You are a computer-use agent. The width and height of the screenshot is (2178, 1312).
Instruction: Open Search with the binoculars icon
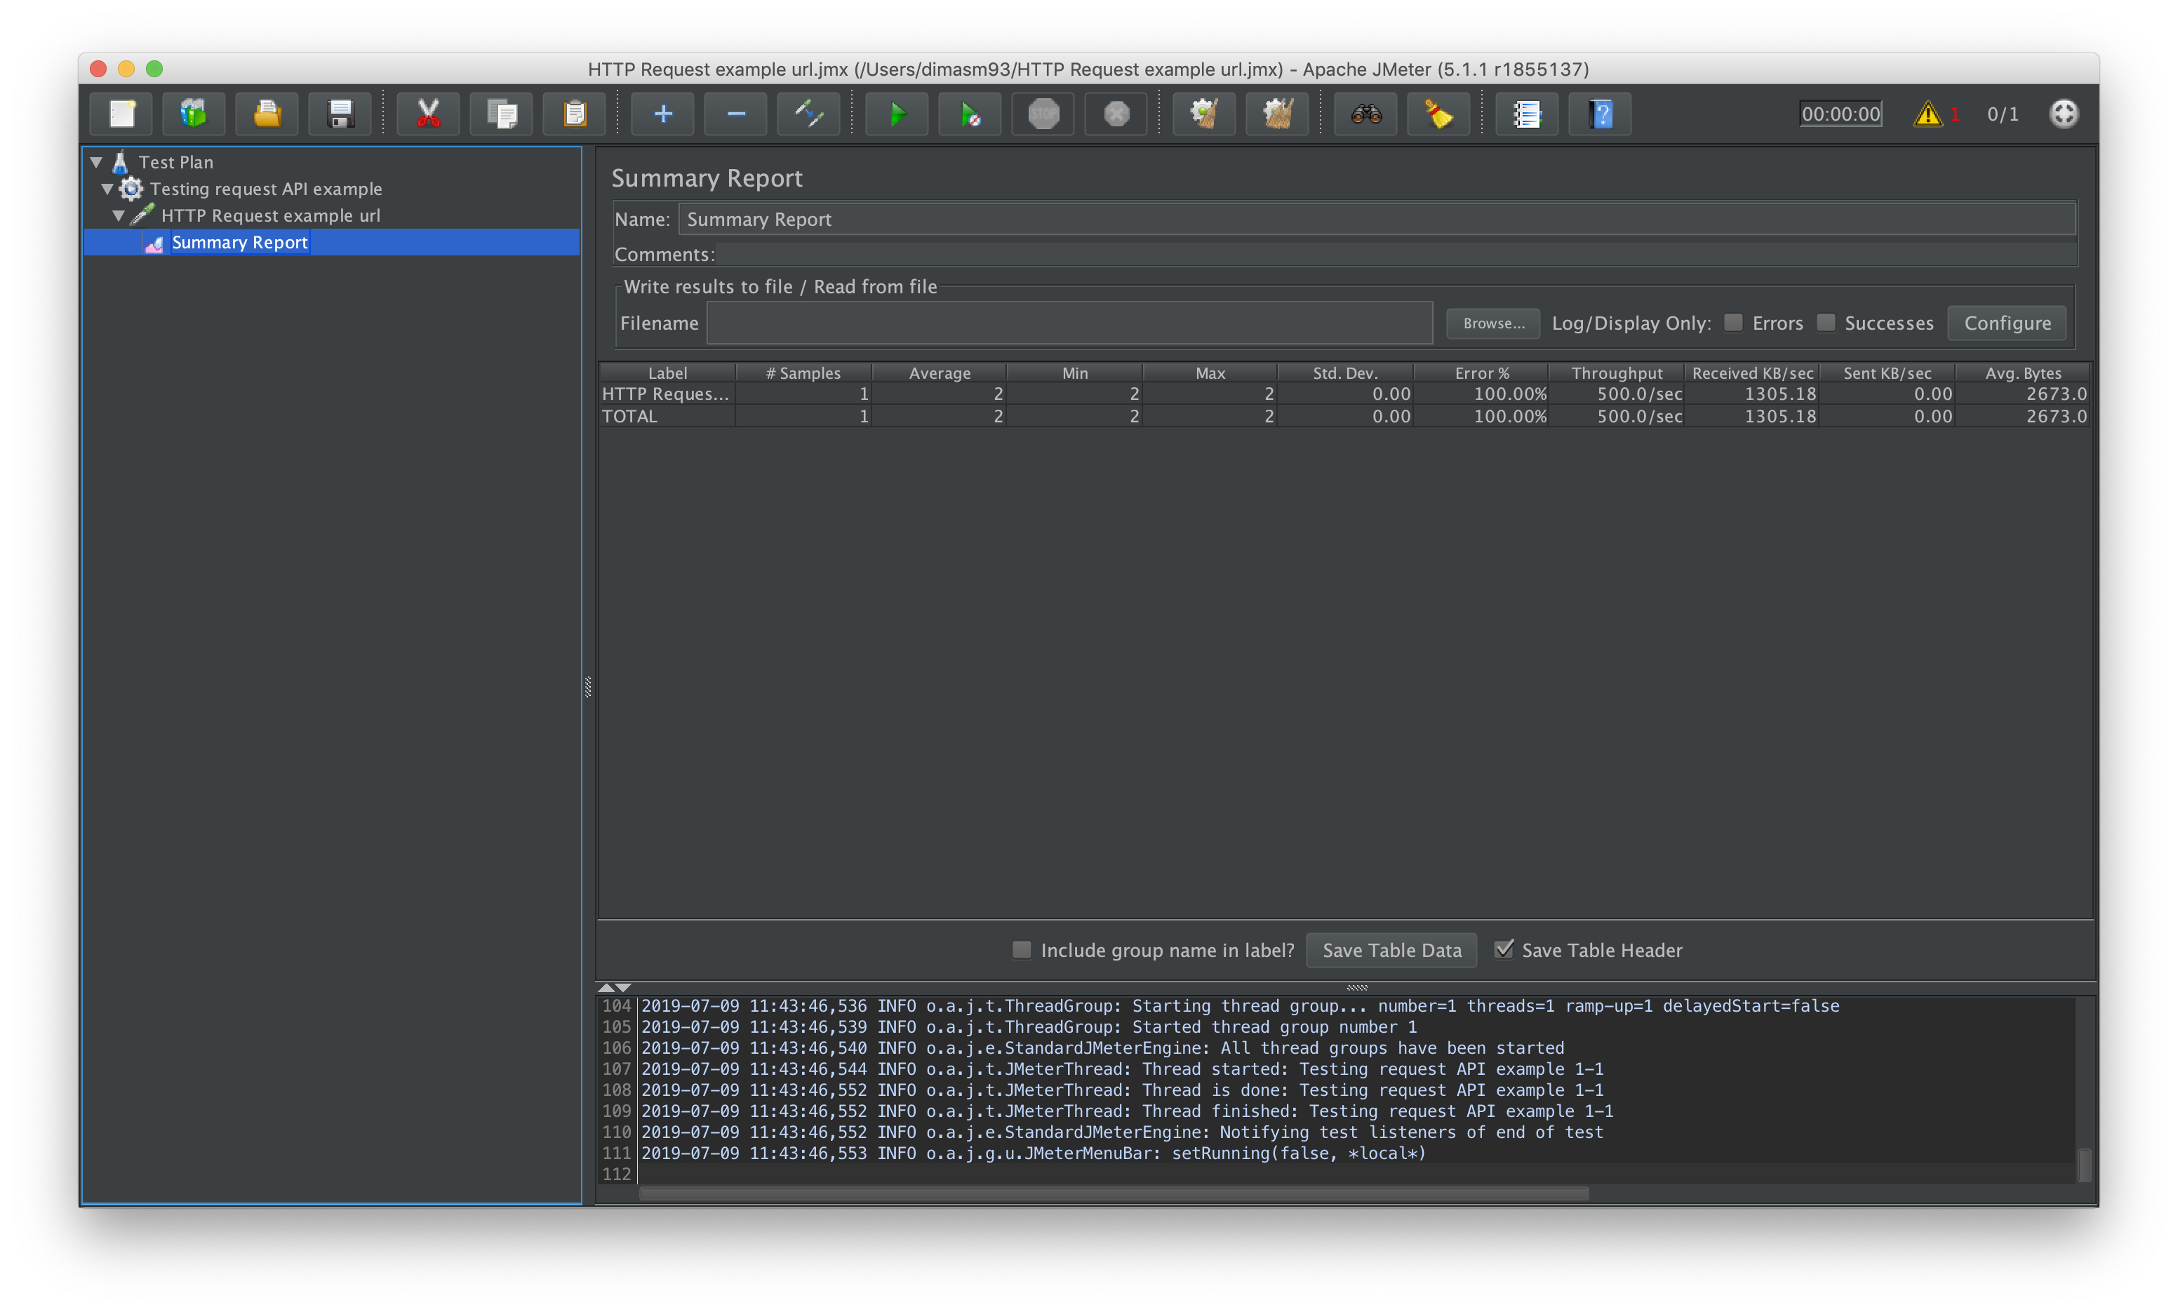[1365, 114]
